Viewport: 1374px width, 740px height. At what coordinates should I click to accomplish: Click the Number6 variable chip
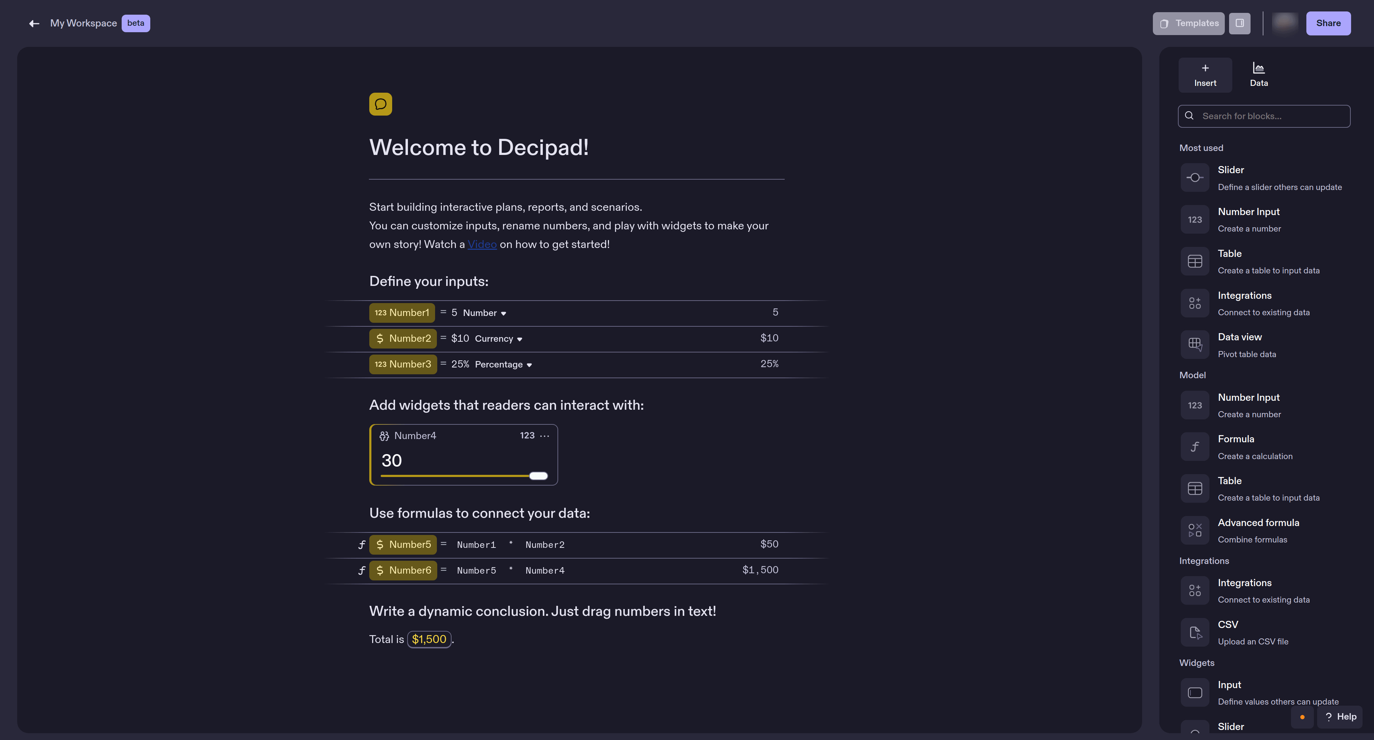tap(403, 570)
